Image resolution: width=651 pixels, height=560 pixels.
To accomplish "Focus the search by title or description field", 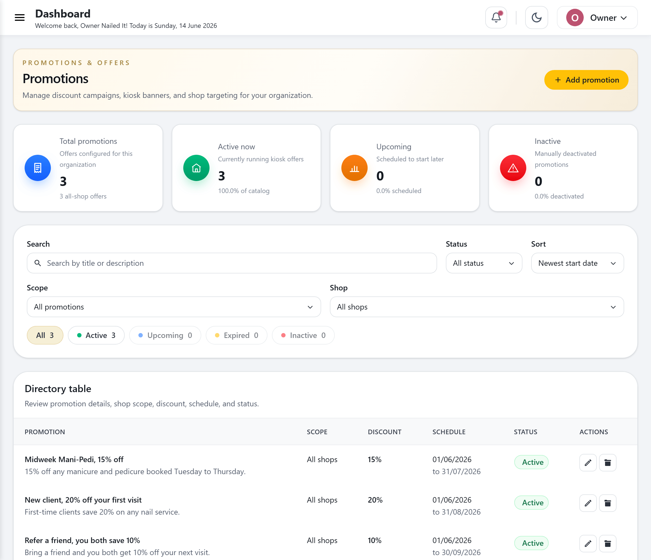I will [x=232, y=263].
